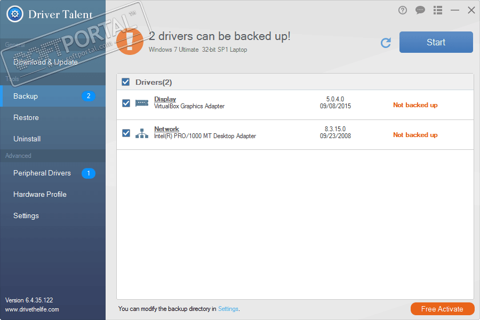The width and height of the screenshot is (480, 320).
Task: Click 'Version 6.4.35.122' text
Action: (29, 300)
